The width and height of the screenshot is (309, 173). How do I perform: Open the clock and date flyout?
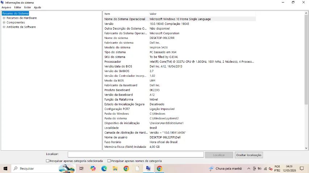[x=289, y=168]
